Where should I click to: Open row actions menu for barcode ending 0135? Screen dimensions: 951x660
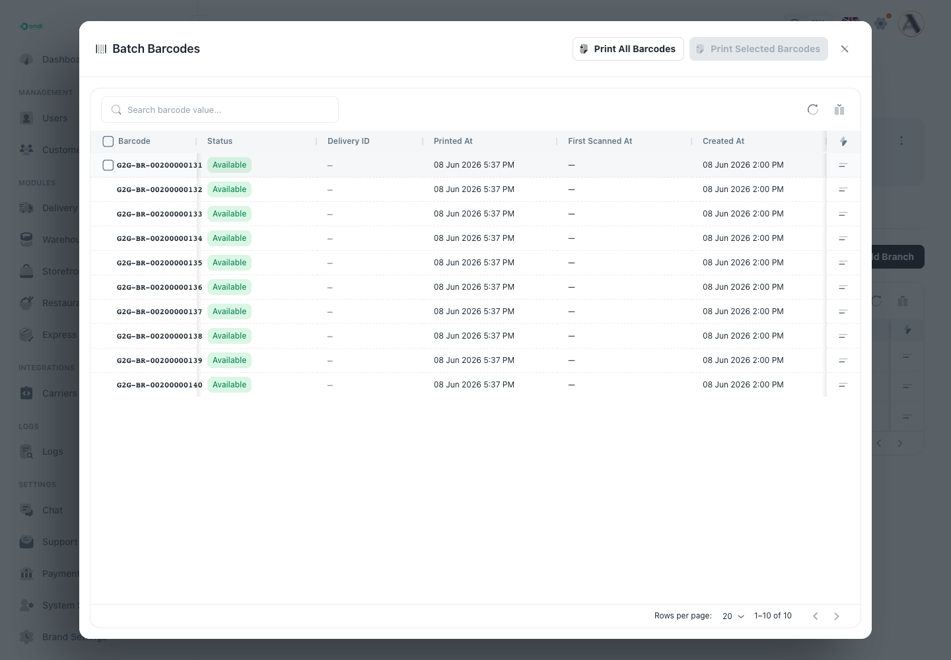click(843, 263)
